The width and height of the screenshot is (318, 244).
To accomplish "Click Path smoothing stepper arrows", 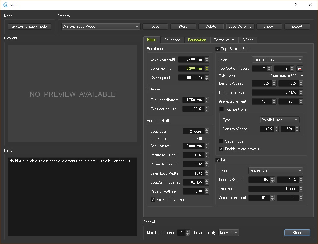I will coord(207,191).
